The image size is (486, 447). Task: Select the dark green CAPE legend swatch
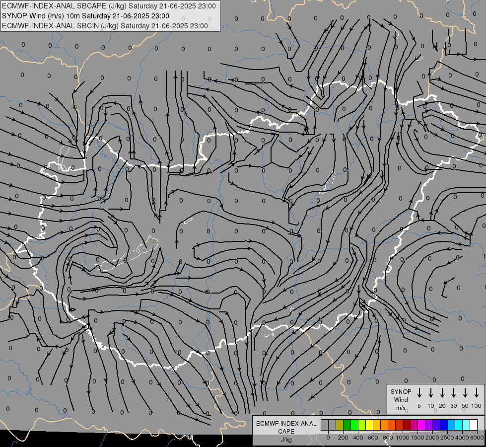tap(347, 425)
